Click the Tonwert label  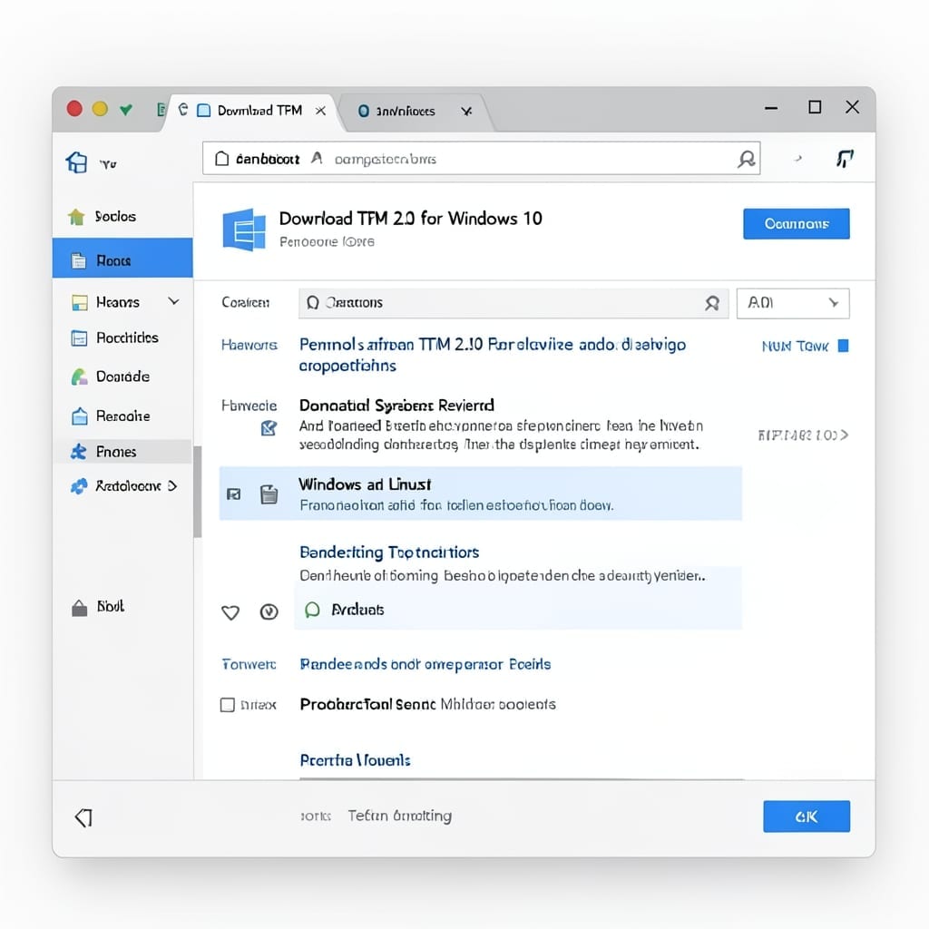(x=249, y=664)
